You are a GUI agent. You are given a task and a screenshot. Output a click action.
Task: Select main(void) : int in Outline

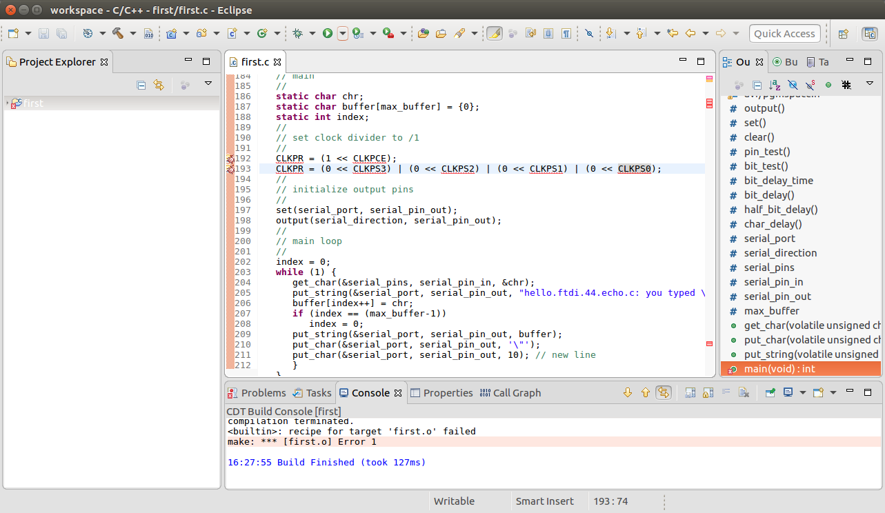[779, 369]
